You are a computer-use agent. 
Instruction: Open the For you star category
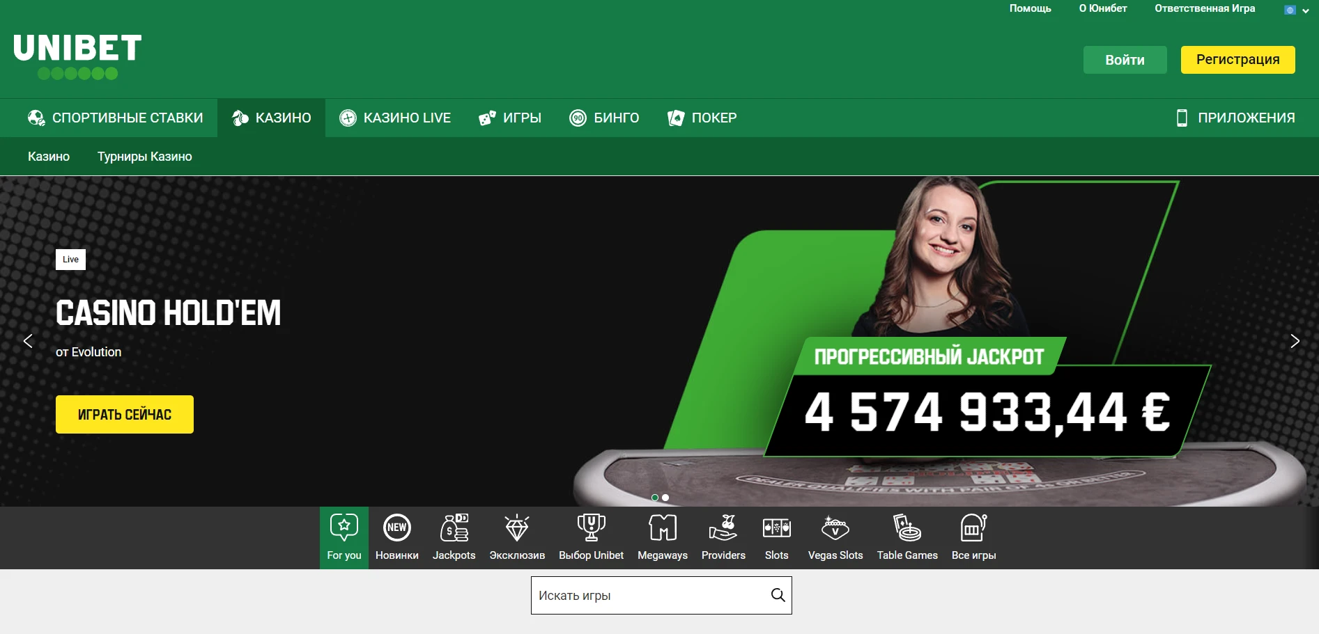pos(344,538)
